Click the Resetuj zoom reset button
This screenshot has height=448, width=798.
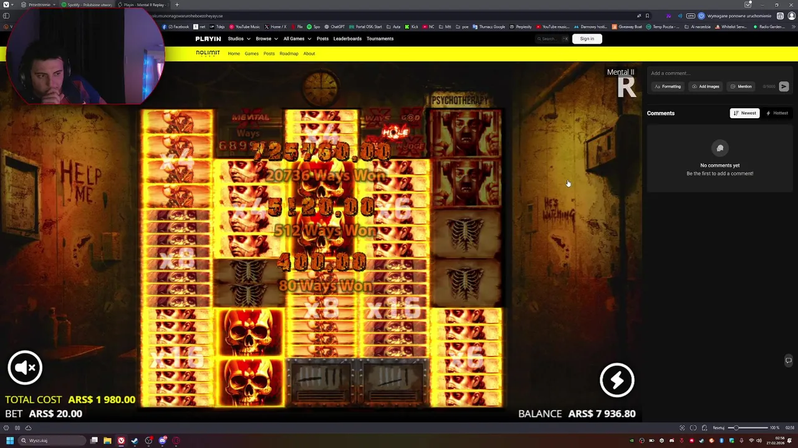pos(718,428)
